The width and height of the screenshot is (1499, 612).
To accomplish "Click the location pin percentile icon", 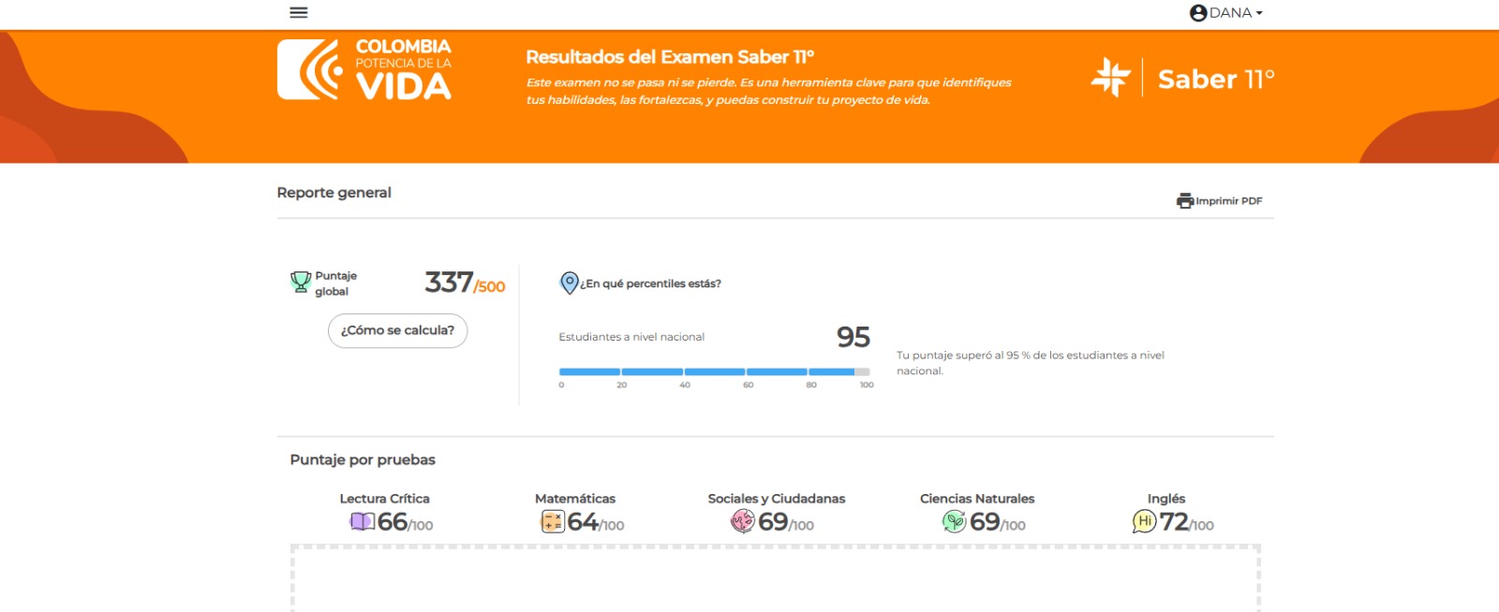I will 569,283.
